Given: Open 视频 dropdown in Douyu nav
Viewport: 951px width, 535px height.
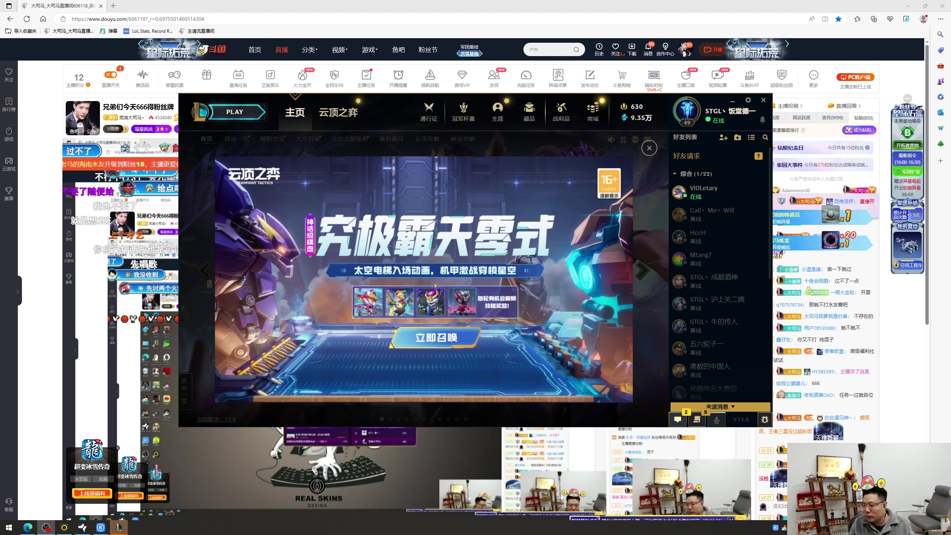Looking at the screenshot, I should pyautogui.click(x=340, y=50).
